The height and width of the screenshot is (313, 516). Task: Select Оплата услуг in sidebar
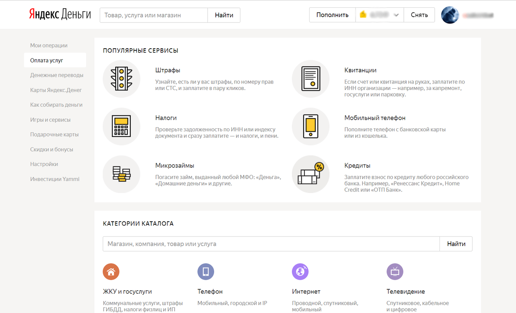(55, 60)
